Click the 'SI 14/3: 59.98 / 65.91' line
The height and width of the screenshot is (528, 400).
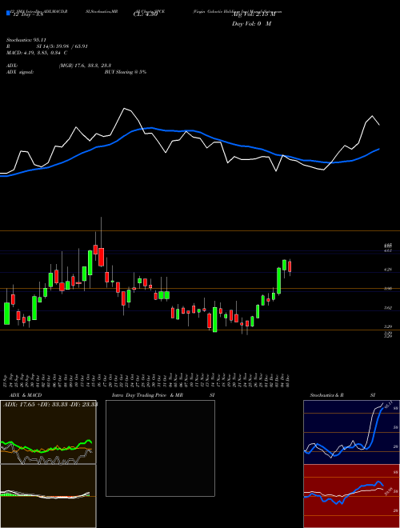coord(62,46)
